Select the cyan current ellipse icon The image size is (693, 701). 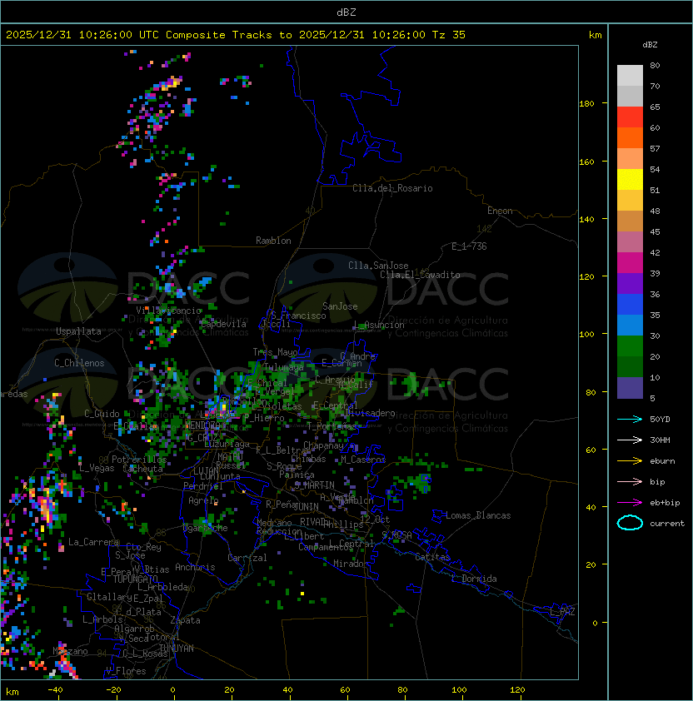point(630,523)
